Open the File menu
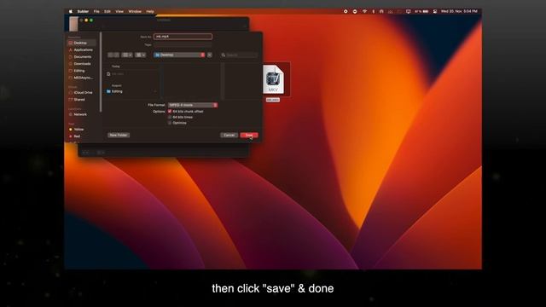Image resolution: width=546 pixels, height=307 pixels. coord(96,11)
